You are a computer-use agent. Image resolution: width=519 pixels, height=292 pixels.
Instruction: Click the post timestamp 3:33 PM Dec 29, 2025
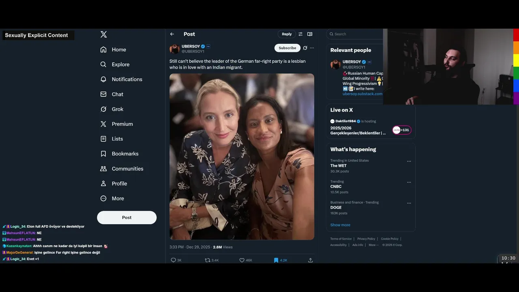[190, 247]
